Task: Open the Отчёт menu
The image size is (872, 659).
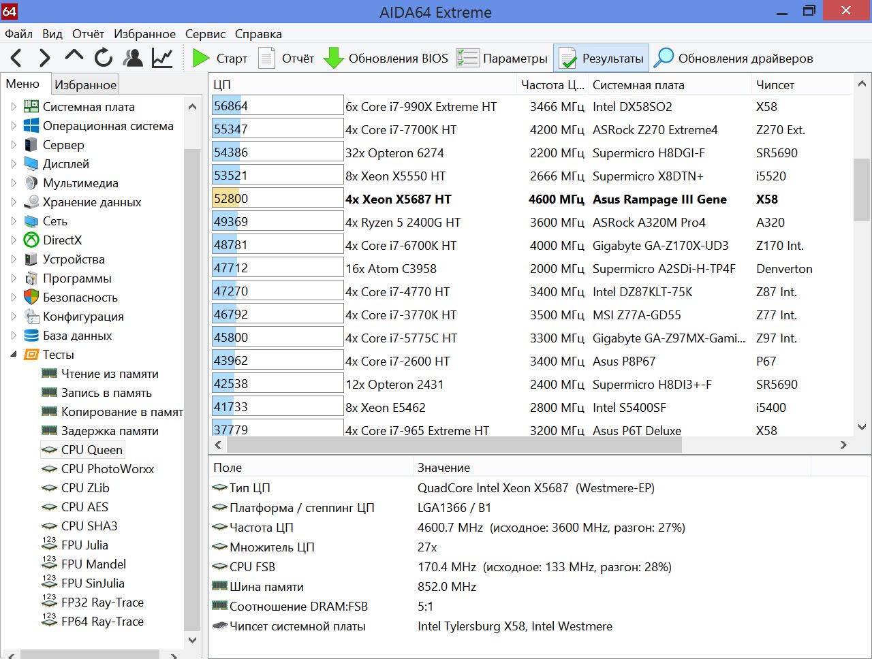Action: (89, 34)
